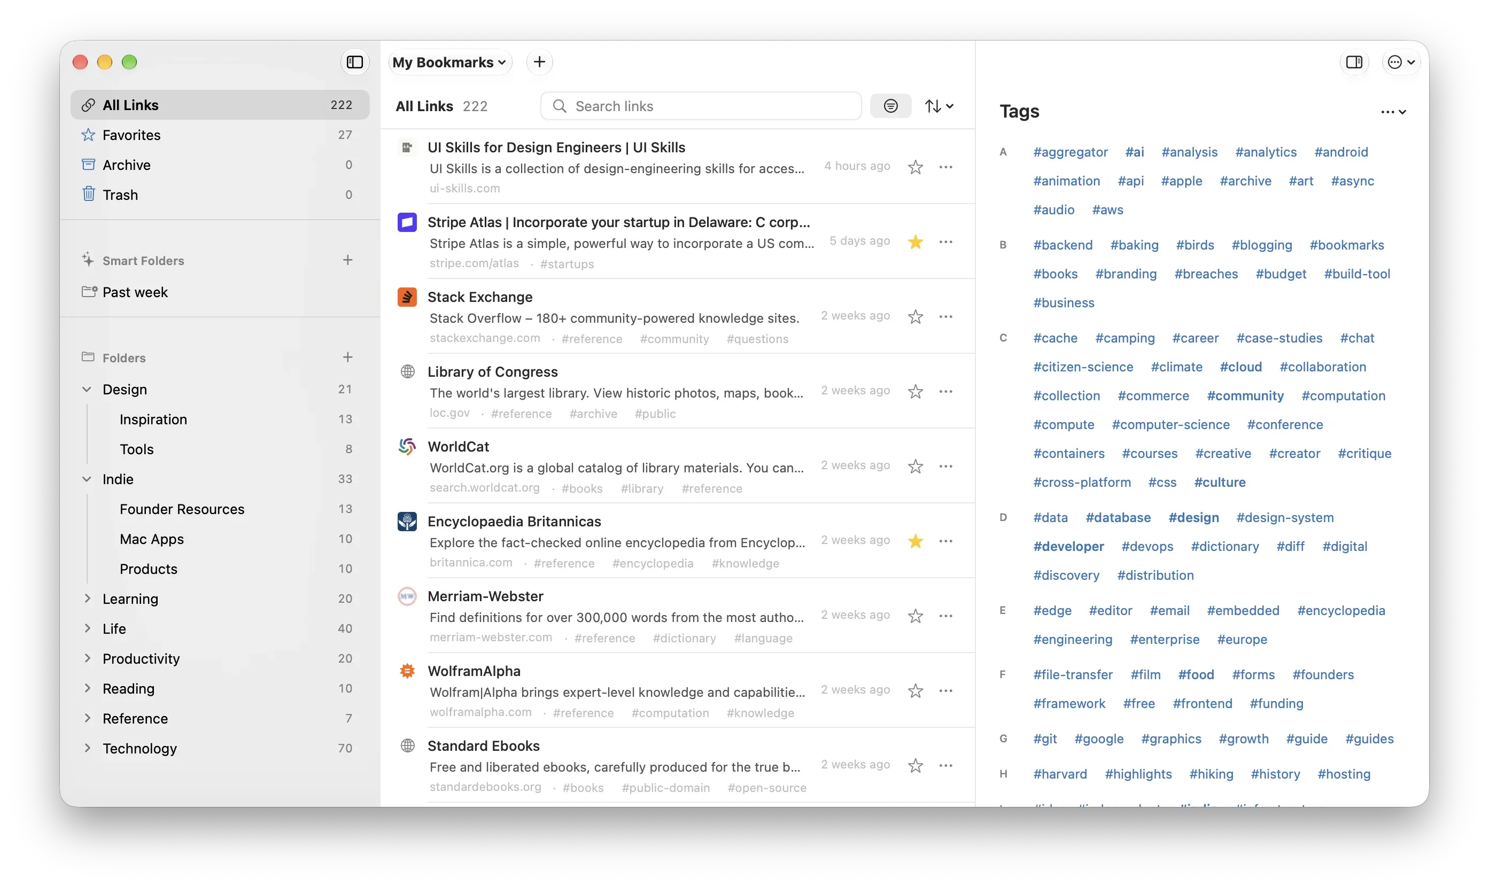
Task: Expand the Learning folder
Action: (x=87, y=598)
